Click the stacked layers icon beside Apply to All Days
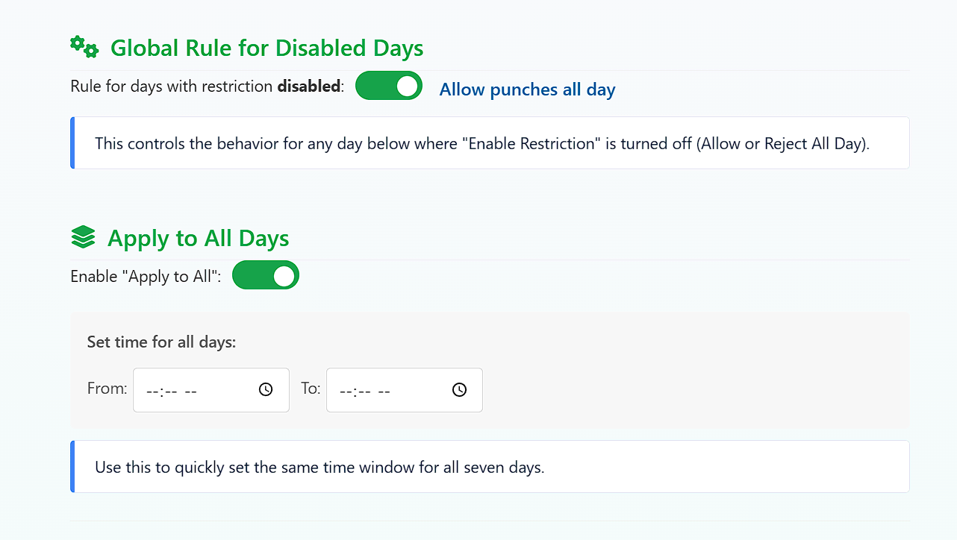 pyautogui.click(x=83, y=237)
